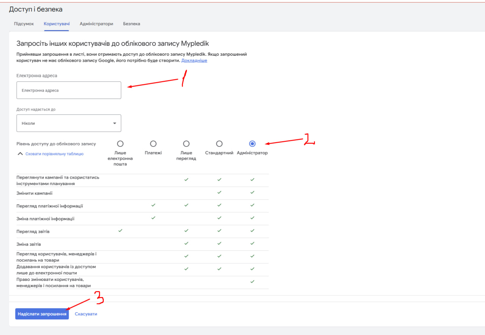Click the Лише перегляд checkmark in Зміна звітів row
This screenshot has height=335, width=485.
tap(186, 243)
